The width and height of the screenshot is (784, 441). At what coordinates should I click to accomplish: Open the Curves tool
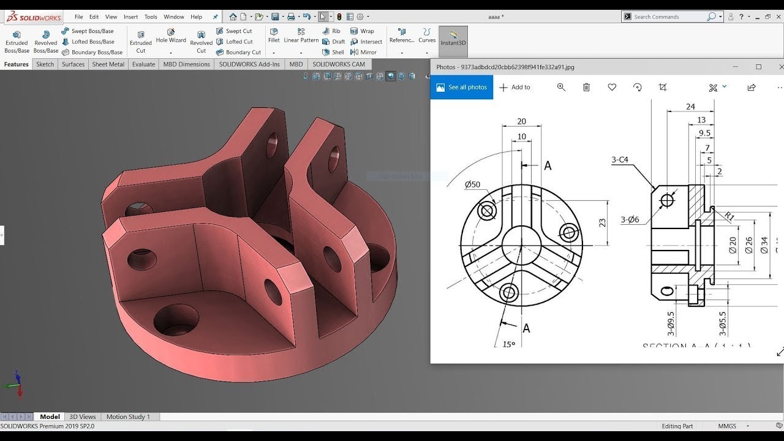(x=427, y=36)
